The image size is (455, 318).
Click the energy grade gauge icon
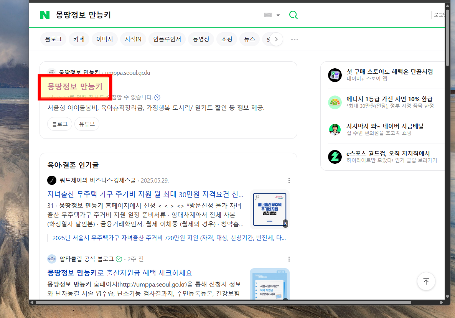click(x=335, y=102)
